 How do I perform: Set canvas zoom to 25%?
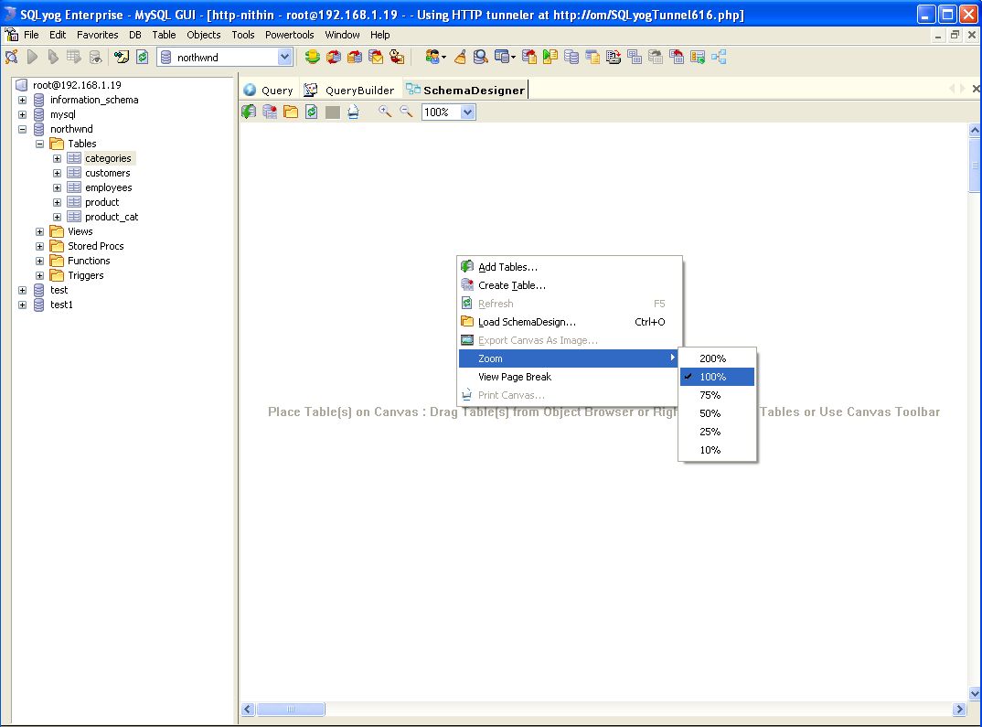coord(717,432)
